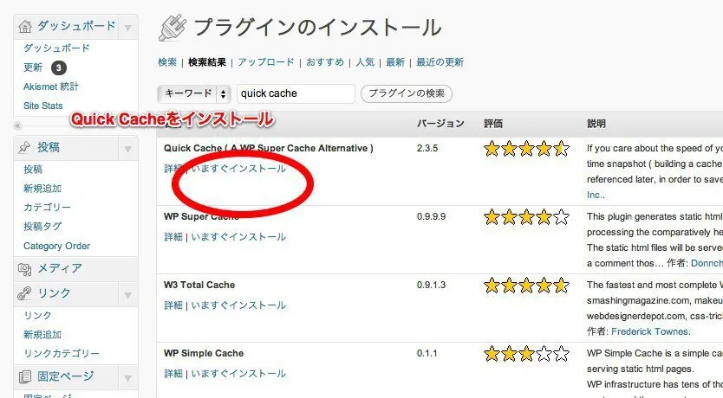Open the キーワード search type dropdown

[x=194, y=93]
